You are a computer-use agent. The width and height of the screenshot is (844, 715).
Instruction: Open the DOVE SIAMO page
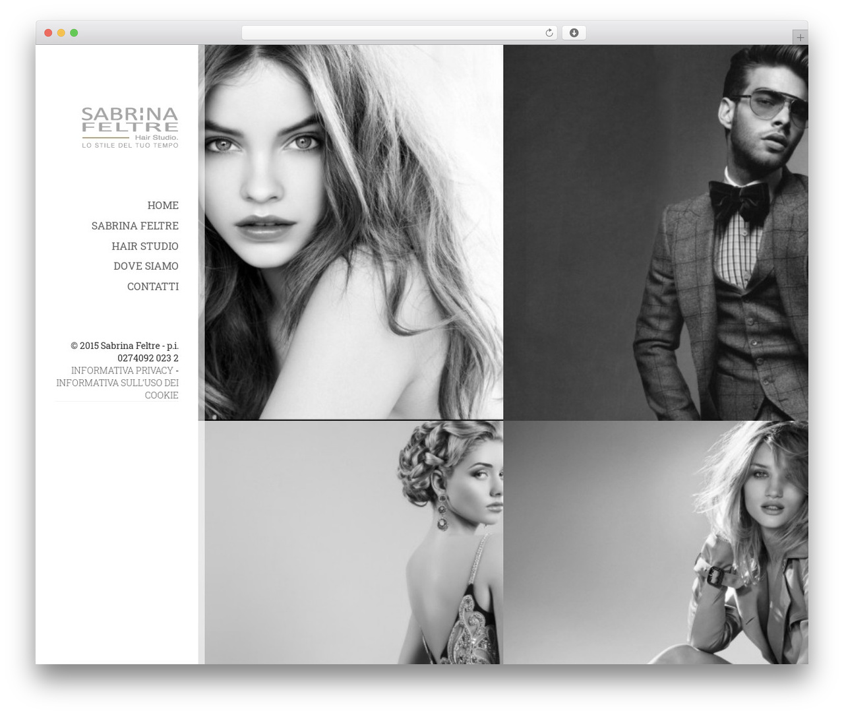(146, 266)
